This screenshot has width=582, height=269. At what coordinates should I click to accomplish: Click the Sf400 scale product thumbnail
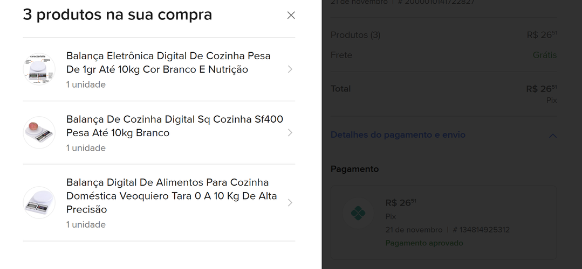tap(39, 132)
